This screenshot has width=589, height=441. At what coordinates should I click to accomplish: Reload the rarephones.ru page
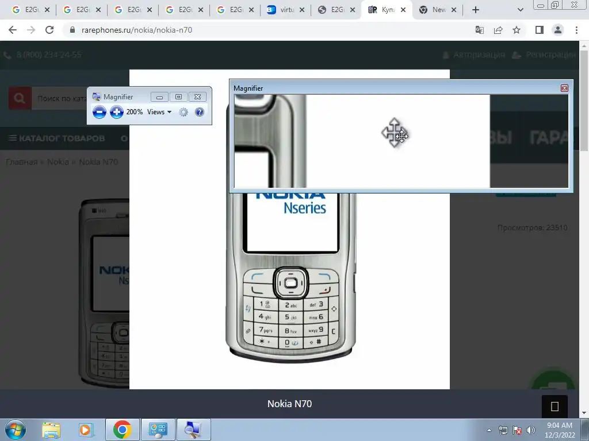coord(49,30)
